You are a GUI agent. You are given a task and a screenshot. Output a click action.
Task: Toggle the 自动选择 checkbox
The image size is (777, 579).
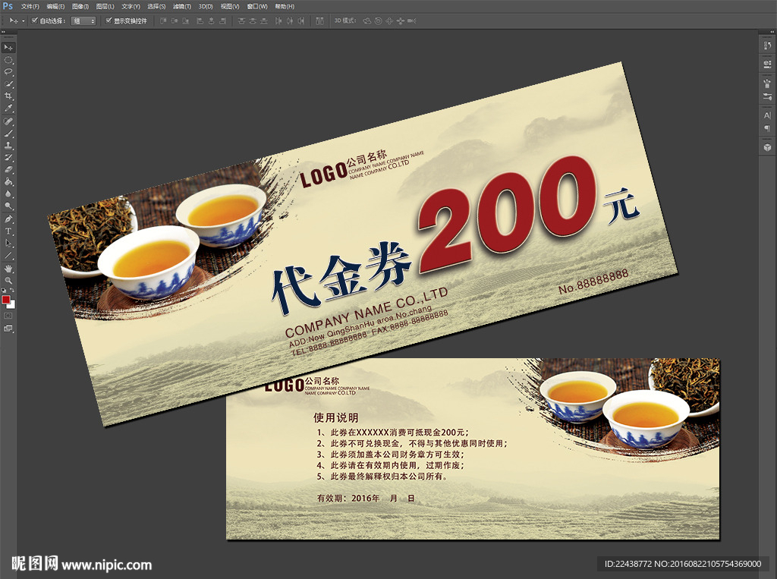[x=35, y=20]
